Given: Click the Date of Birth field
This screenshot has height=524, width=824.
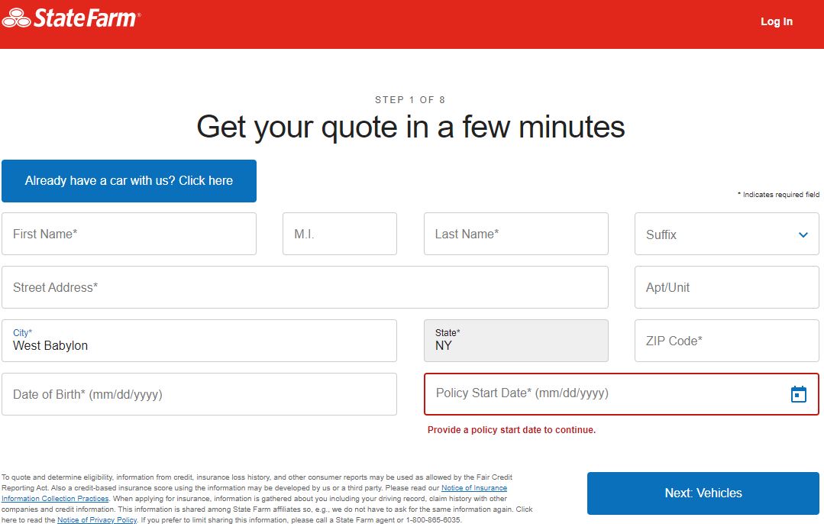Looking at the screenshot, I should pyautogui.click(x=199, y=394).
